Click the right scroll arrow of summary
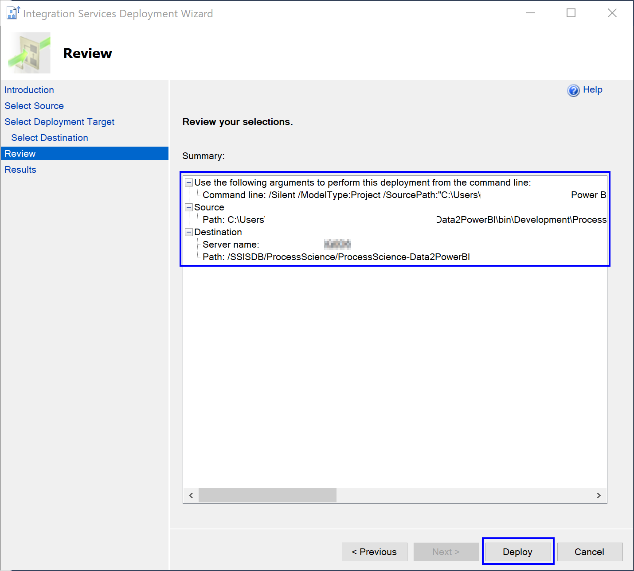 pos(599,495)
